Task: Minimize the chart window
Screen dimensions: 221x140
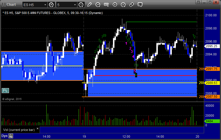Action: [204, 2]
